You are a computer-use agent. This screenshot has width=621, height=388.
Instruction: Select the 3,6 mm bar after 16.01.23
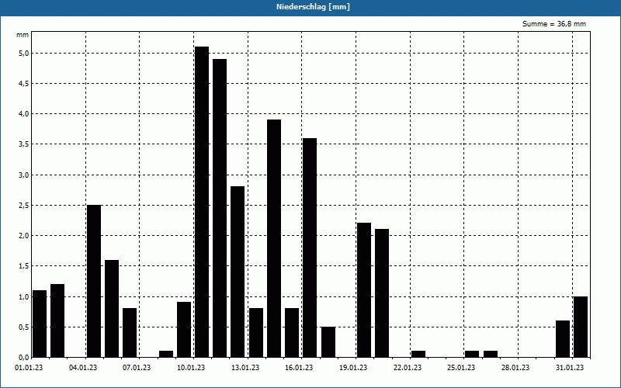click(310, 248)
